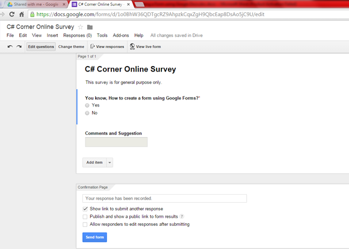The width and height of the screenshot is (349, 249).
Task: Open the Insert menu
Action: (x=52, y=35)
